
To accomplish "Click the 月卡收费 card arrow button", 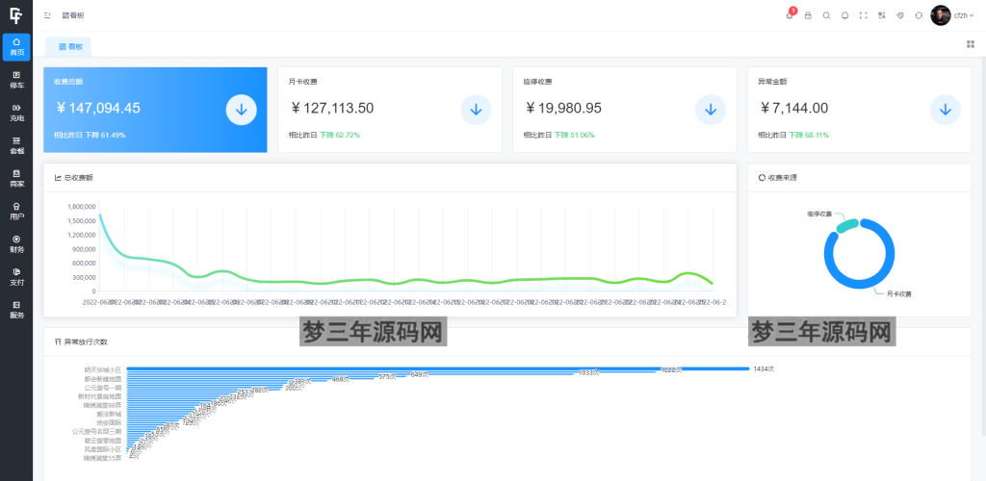I will [x=476, y=110].
